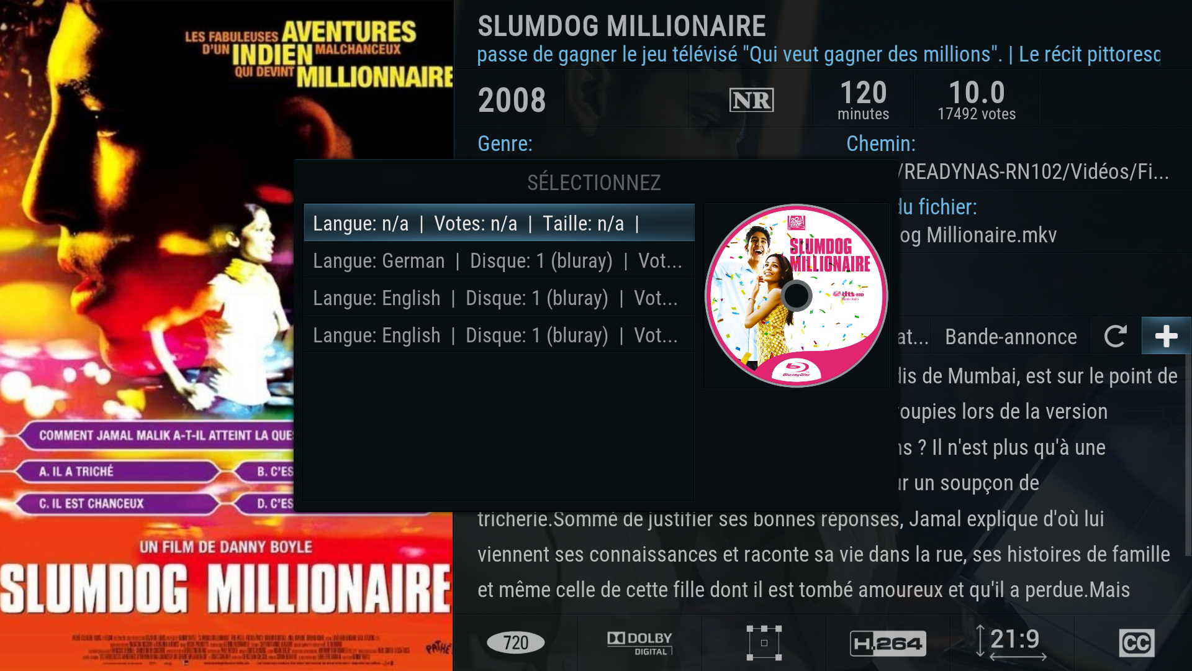Click the blue tagline scrolling text
The image size is (1192, 671).
click(818, 54)
